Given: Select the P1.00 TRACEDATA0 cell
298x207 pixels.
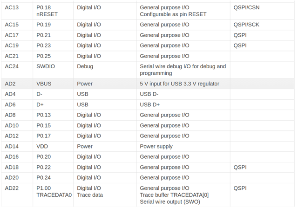Looking at the screenshot, I should coord(54,191).
